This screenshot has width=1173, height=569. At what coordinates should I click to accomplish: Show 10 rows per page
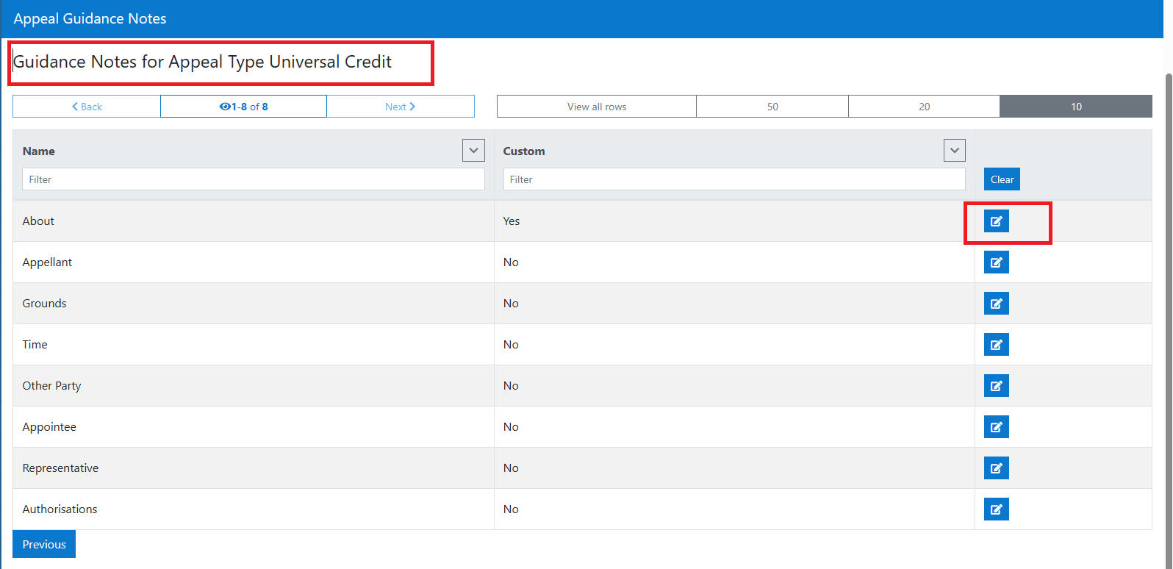pyautogui.click(x=1076, y=107)
